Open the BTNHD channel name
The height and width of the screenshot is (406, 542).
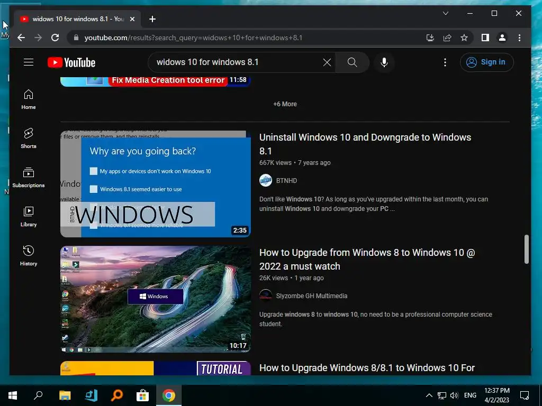[x=286, y=181]
